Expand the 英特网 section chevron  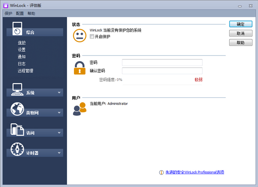(59, 112)
